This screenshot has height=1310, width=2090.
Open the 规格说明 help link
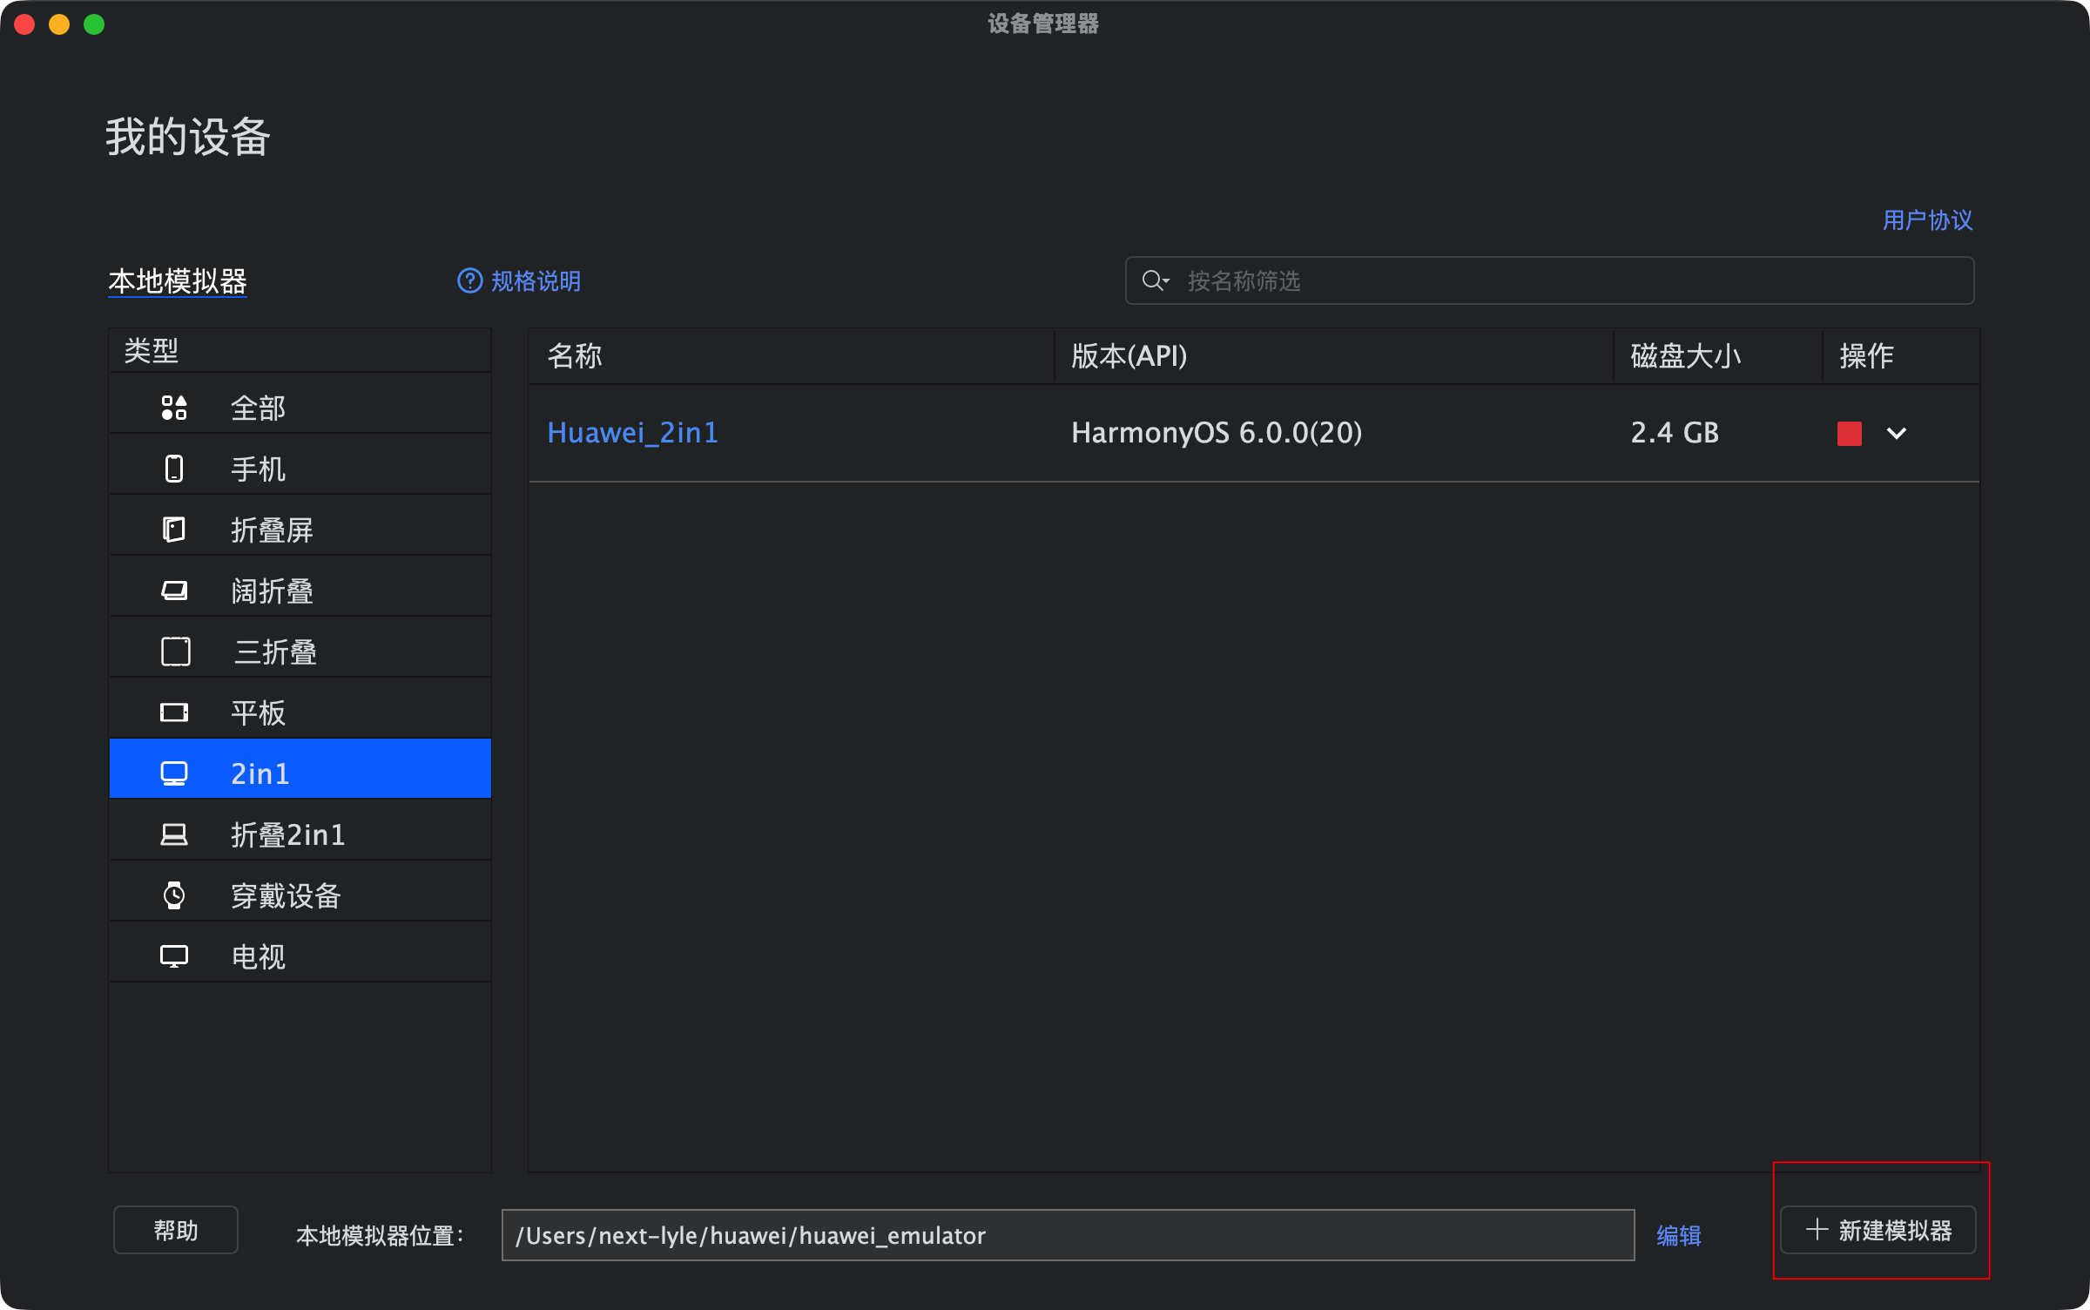tap(520, 280)
